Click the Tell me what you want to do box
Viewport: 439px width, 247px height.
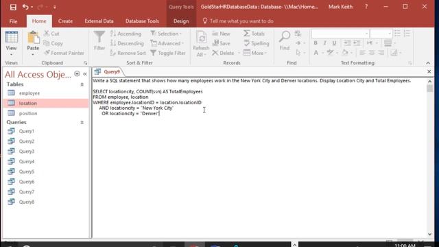pos(238,21)
